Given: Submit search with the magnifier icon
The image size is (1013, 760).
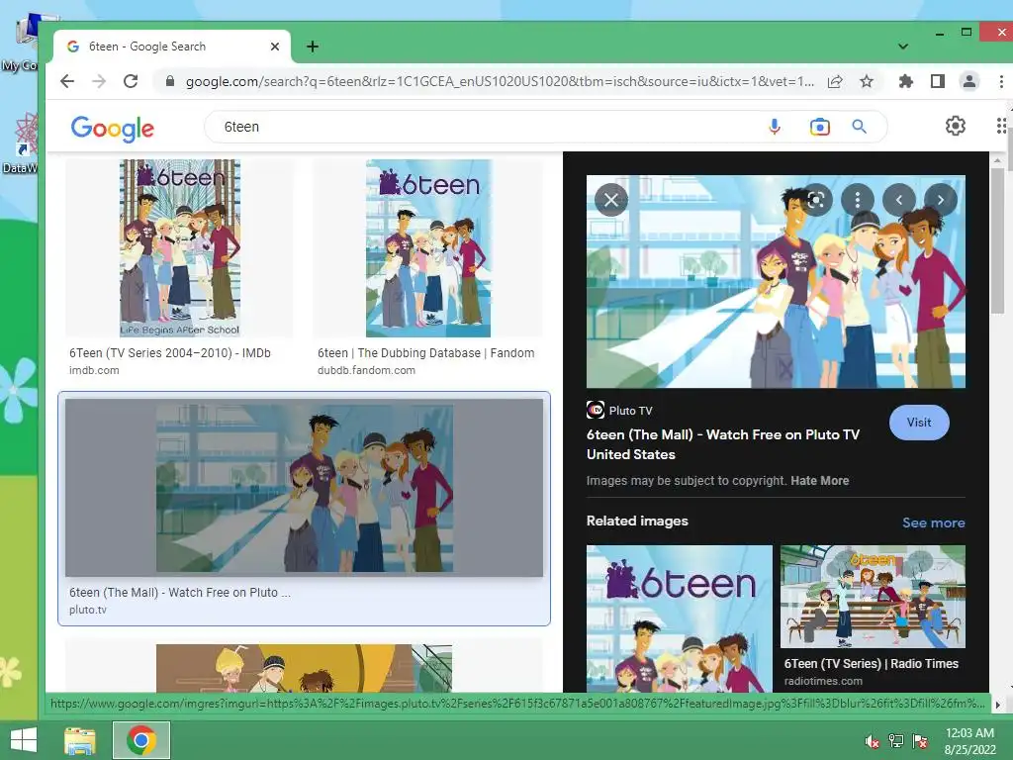Looking at the screenshot, I should [x=860, y=127].
